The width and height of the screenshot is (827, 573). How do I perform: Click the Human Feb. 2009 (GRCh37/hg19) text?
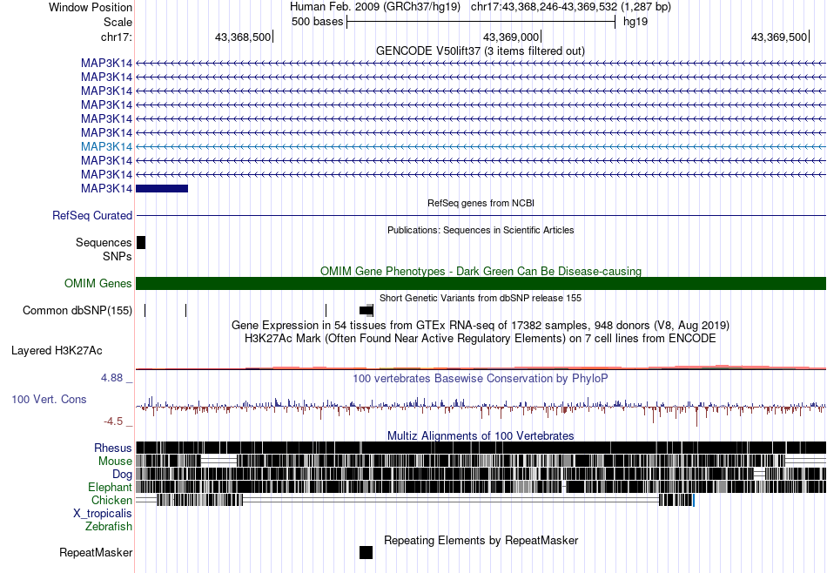[x=375, y=7]
